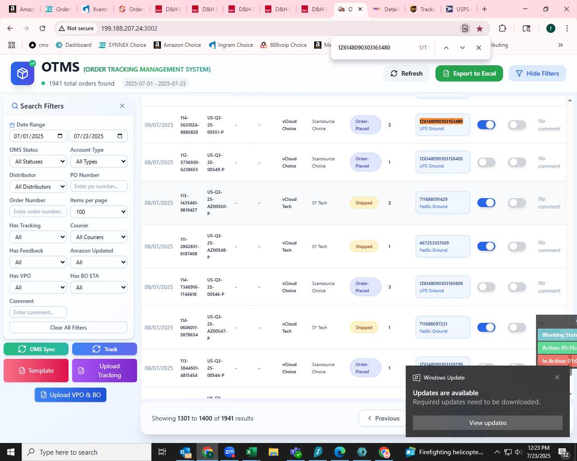Open Microsoft Teams from the taskbar
The image size is (577, 461).
pos(296,452)
